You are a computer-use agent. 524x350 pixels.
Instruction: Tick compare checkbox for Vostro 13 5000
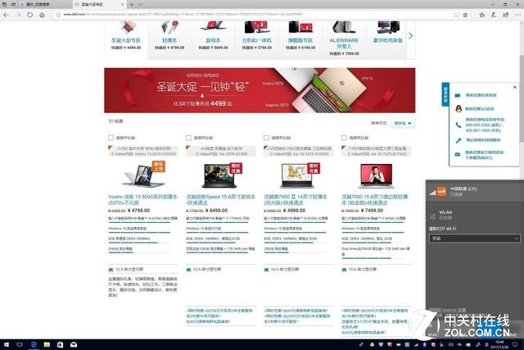point(111,138)
